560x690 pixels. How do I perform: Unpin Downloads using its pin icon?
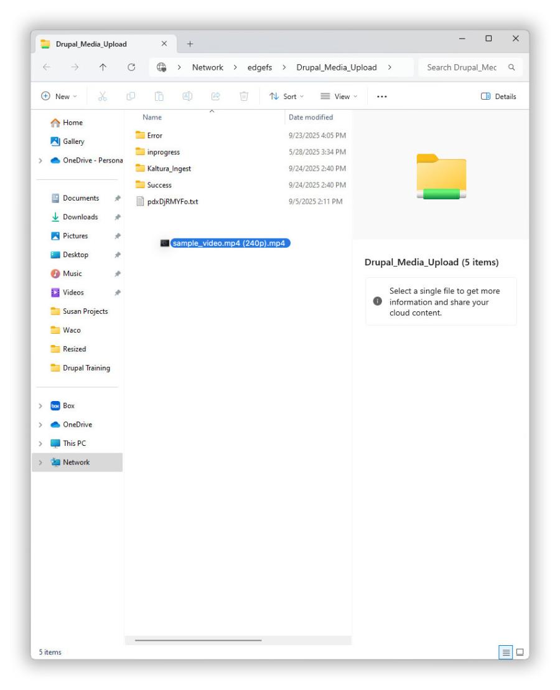pos(118,217)
